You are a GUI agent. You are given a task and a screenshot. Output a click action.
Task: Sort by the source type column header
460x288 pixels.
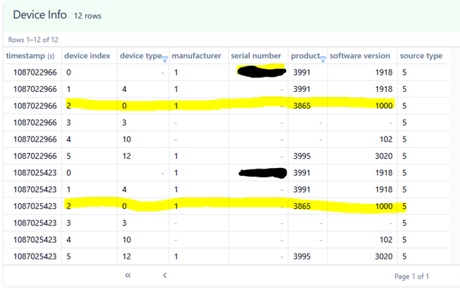pyautogui.click(x=421, y=56)
